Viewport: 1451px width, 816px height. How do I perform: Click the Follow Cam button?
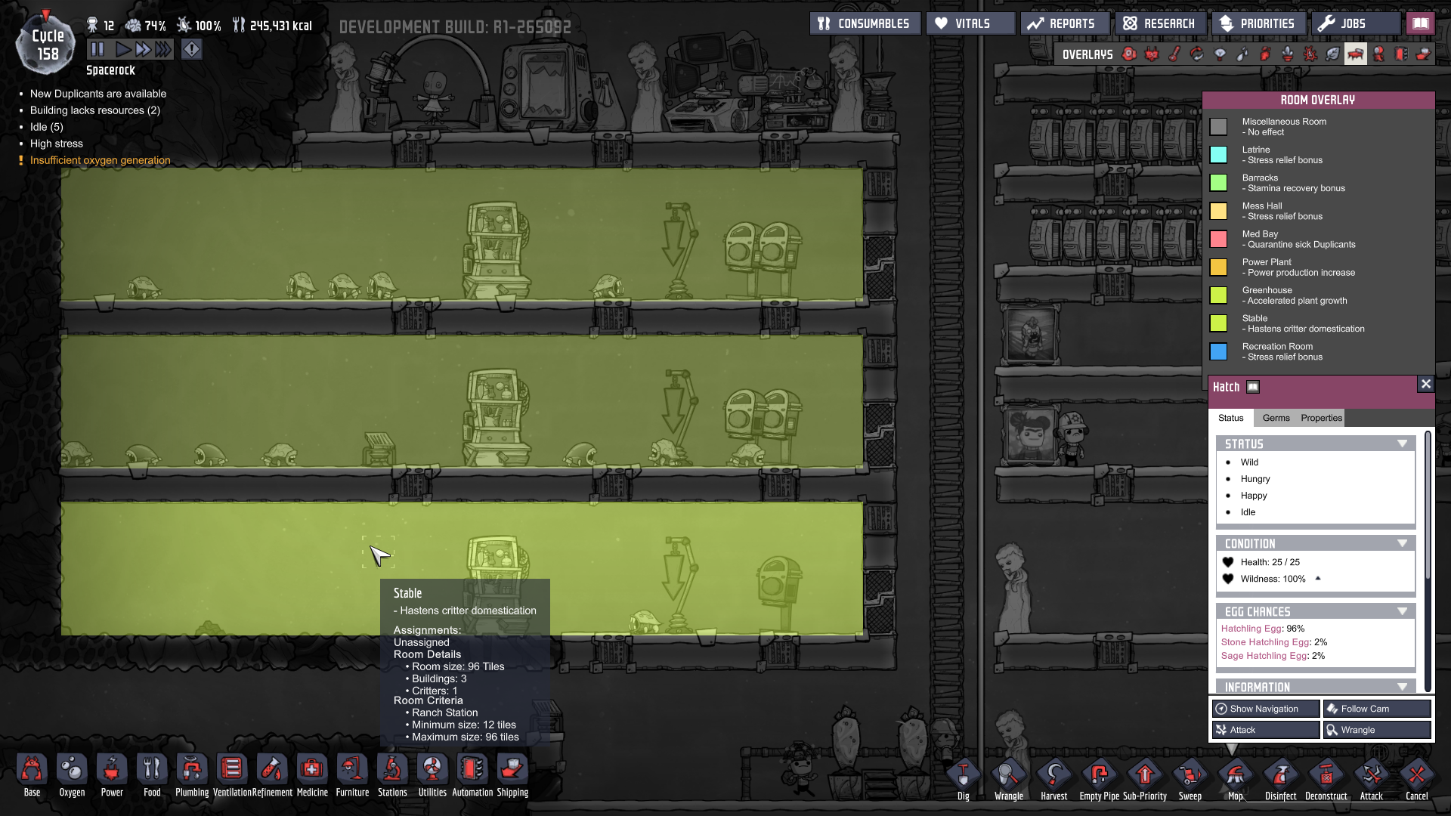click(1376, 709)
